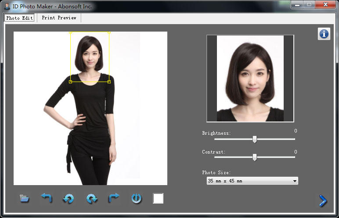
Task: Click the blue power reset icon
Action: click(137, 198)
